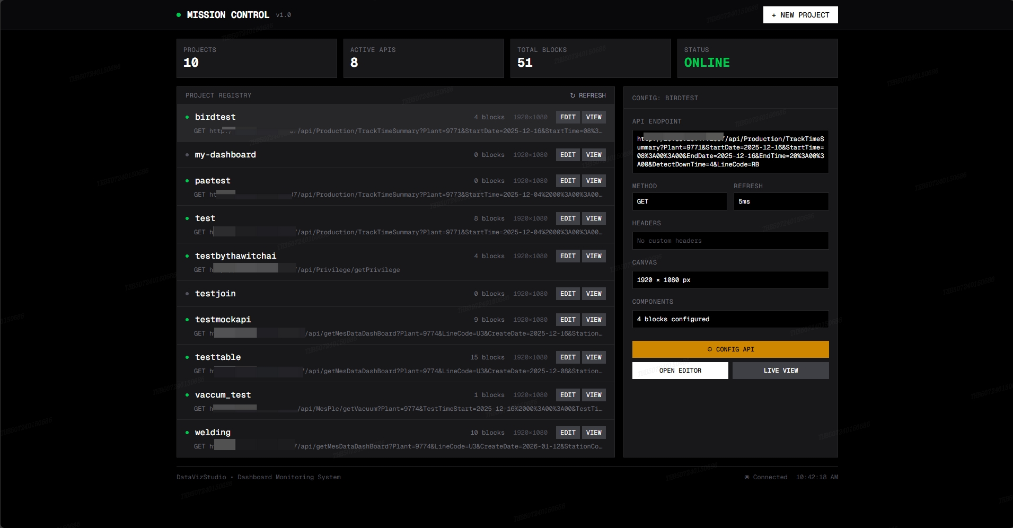View the testtable project
This screenshot has height=528, width=1013.
(594, 357)
